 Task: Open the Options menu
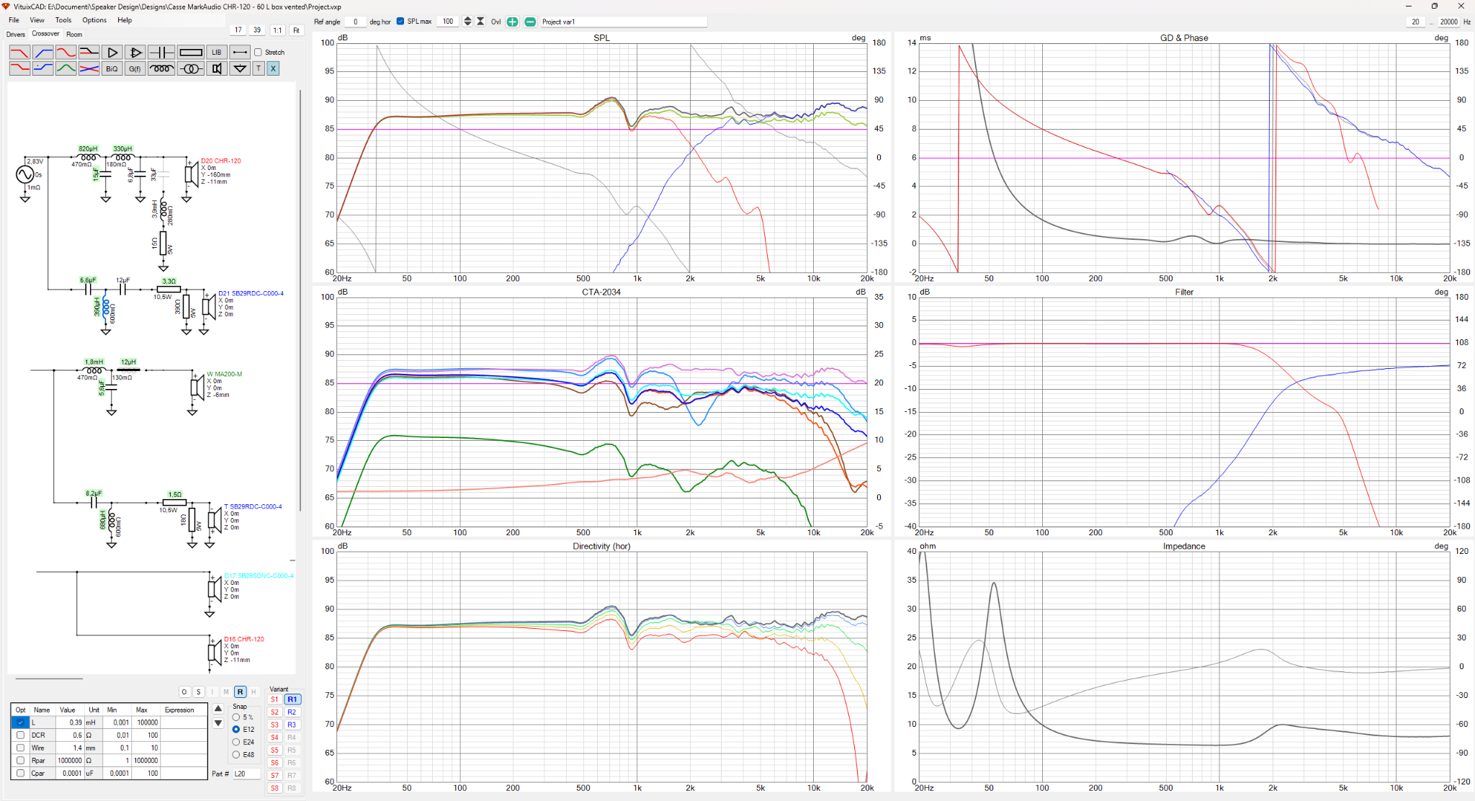(94, 20)
